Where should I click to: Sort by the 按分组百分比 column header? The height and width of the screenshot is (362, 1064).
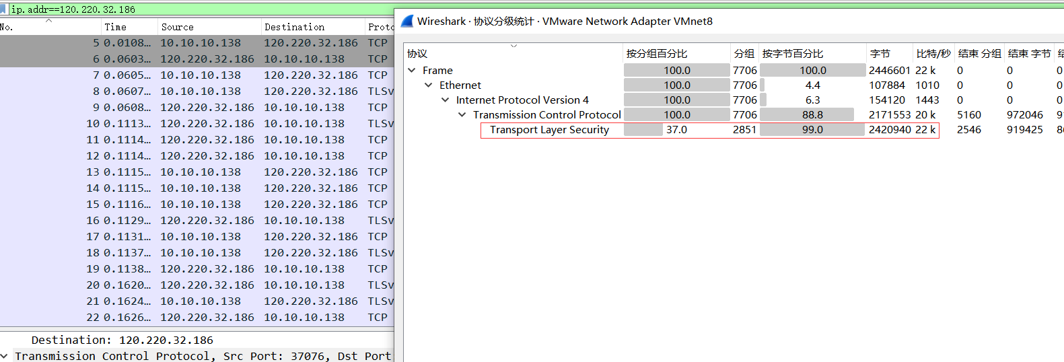pos(657,54)
